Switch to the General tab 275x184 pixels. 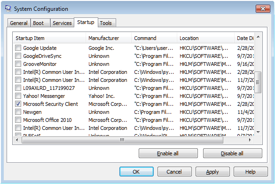(19, 23)
